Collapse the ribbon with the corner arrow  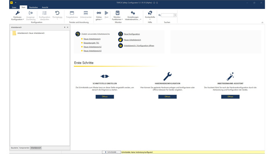pos(262,23)
